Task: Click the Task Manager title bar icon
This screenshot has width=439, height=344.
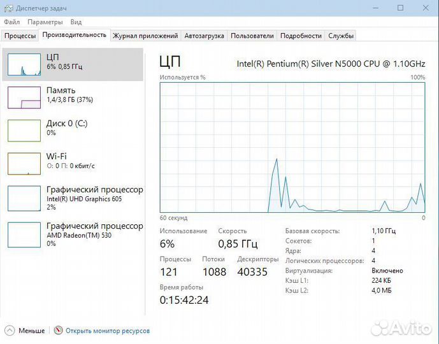Action: [x=9, y=8]
